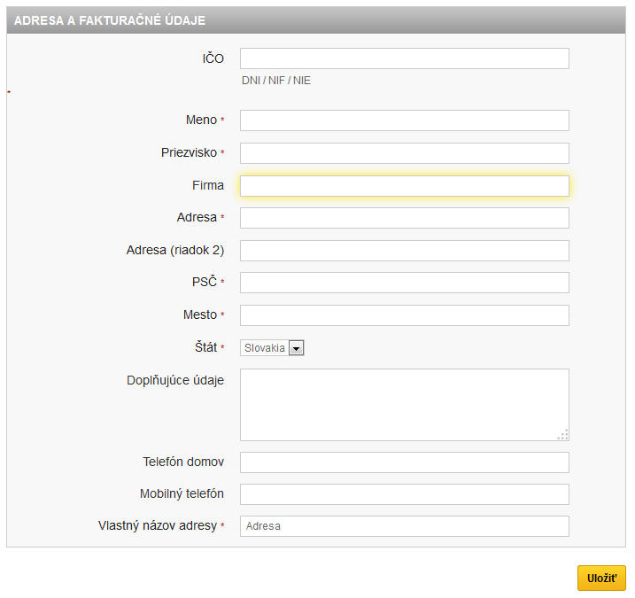The image size is (635, 598).
Task: Click the Telefón domov label
Action: point(183,462)
